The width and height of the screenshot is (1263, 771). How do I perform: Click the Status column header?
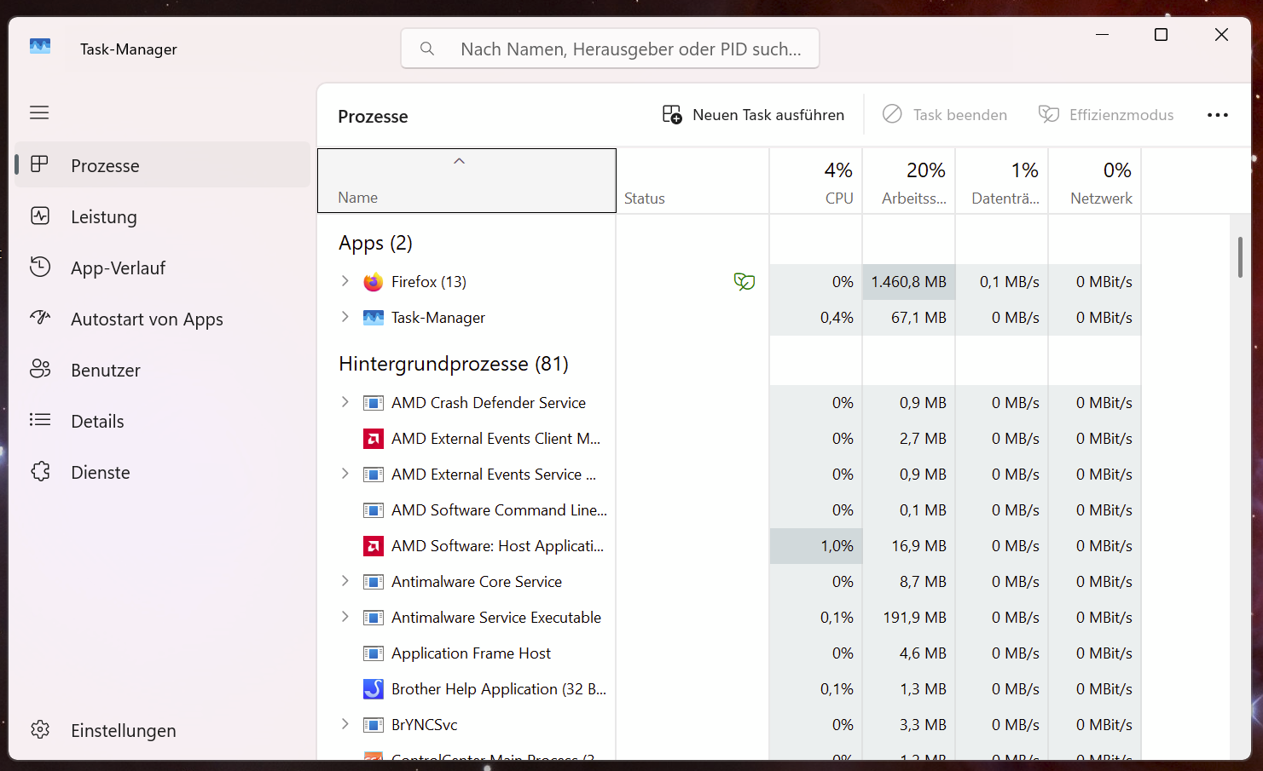coord(692,181)
